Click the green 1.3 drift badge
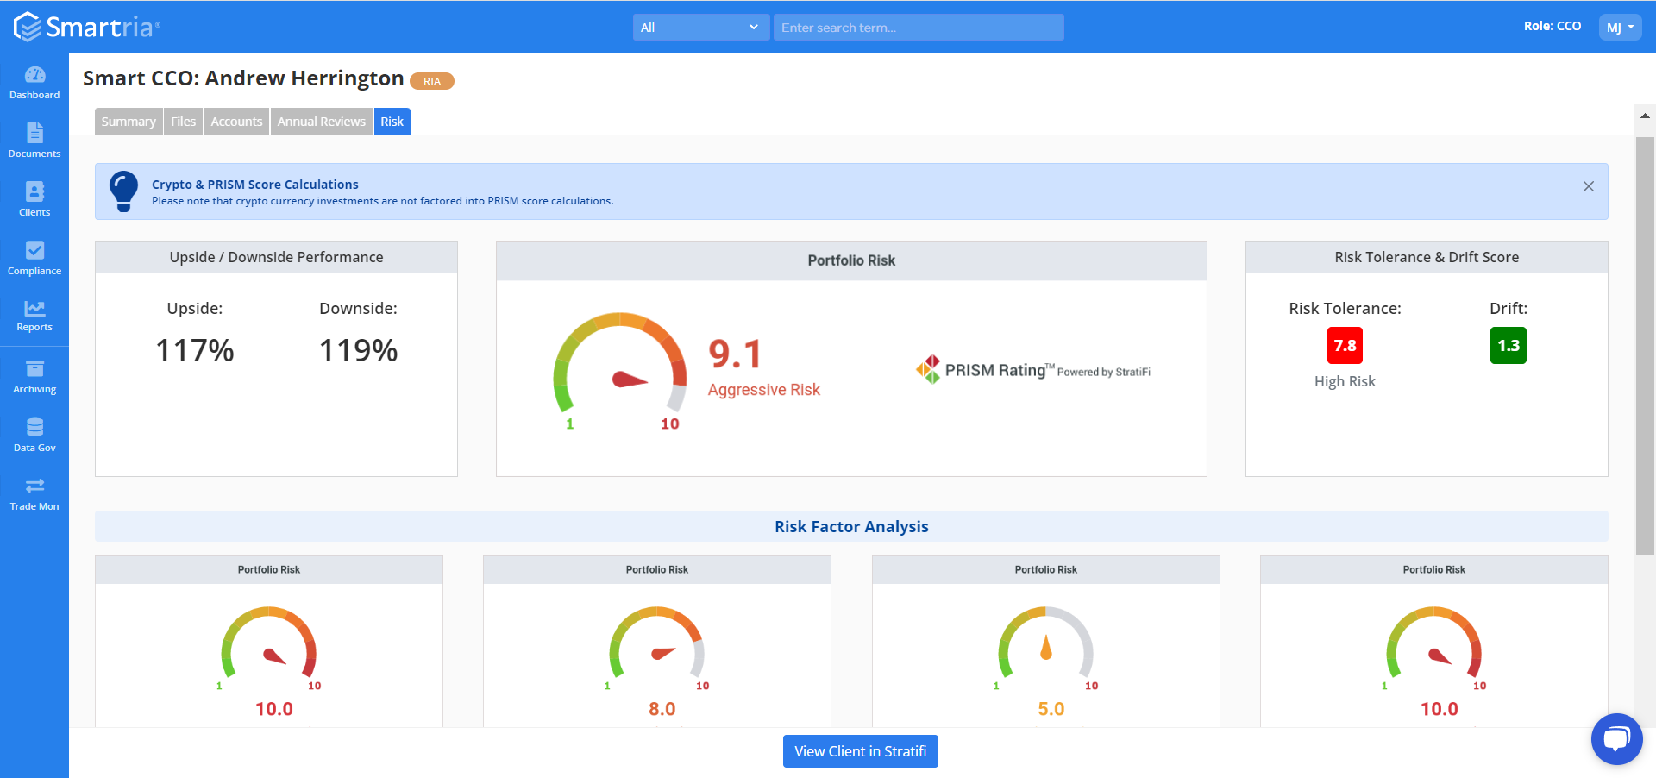 1509,345
